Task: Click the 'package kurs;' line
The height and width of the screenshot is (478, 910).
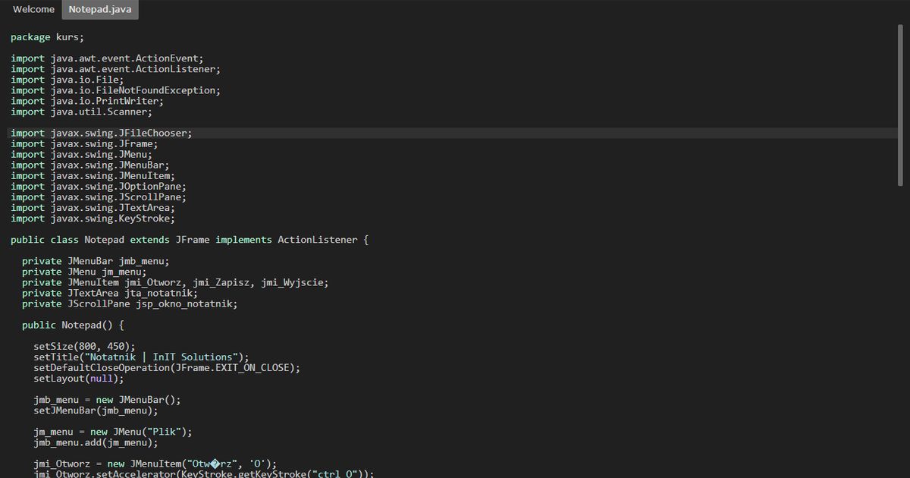Action: pos(48,37)
